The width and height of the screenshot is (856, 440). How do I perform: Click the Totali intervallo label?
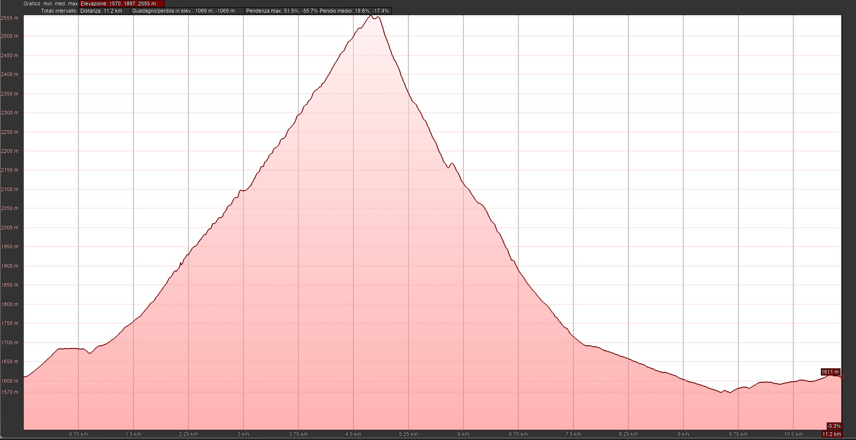59,11
